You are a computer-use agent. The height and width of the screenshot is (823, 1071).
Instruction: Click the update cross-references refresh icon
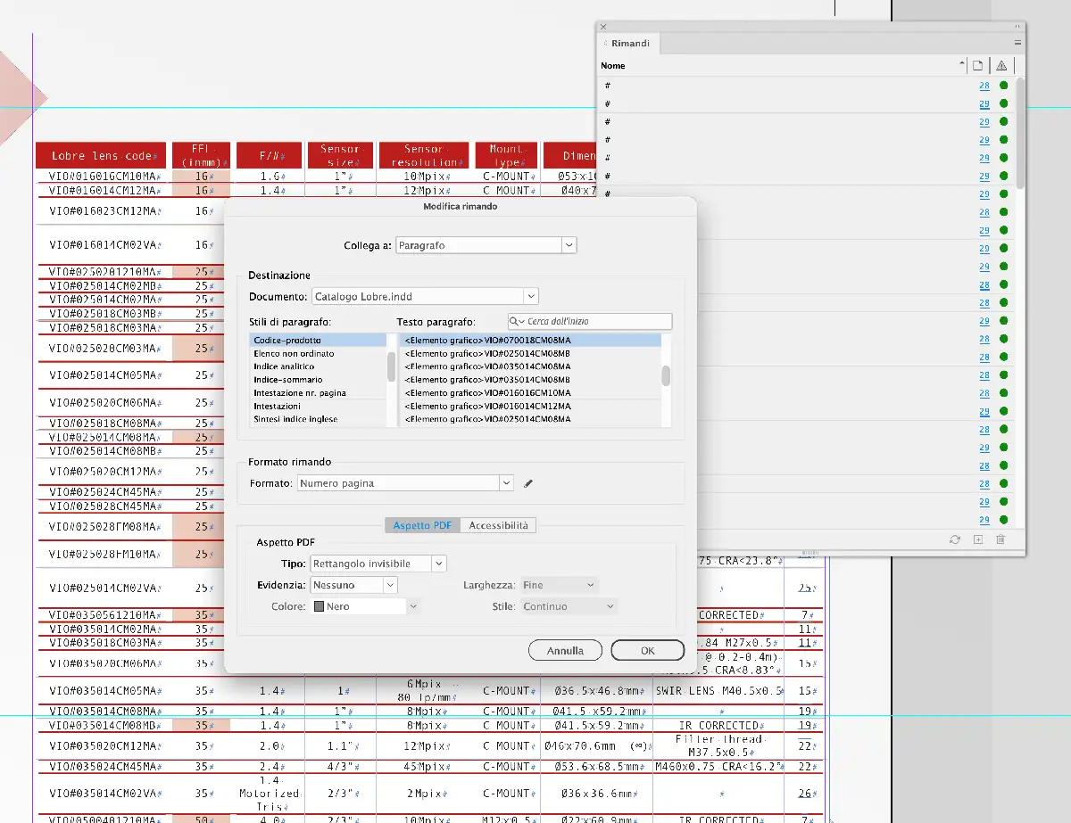tap(955, 539)
